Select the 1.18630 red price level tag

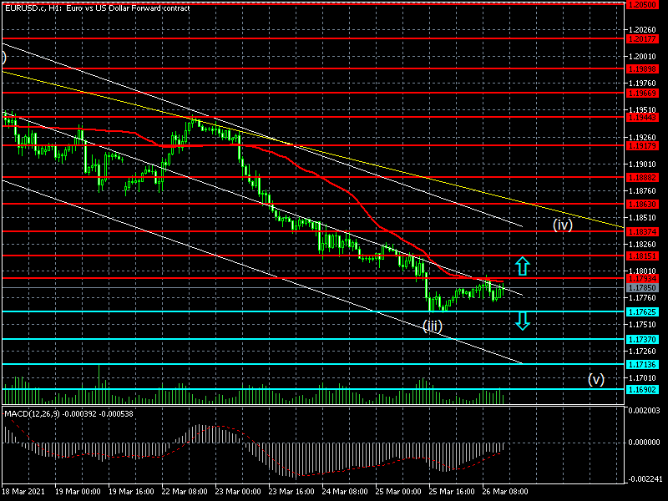click(x=641, y=204)
